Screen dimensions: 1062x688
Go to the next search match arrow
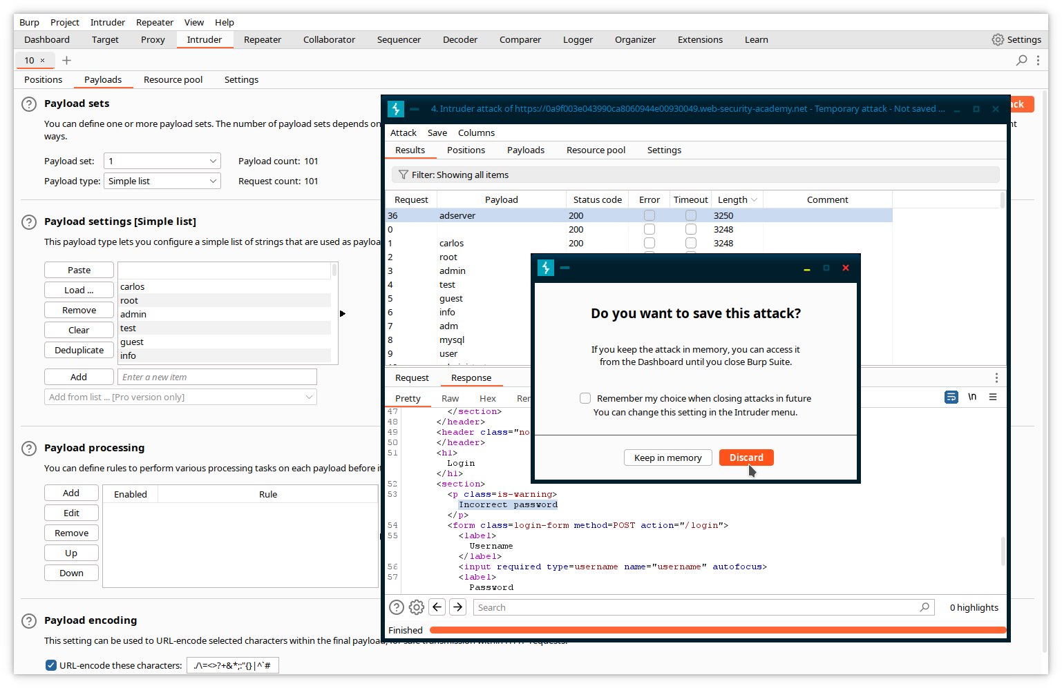[458, 607]
